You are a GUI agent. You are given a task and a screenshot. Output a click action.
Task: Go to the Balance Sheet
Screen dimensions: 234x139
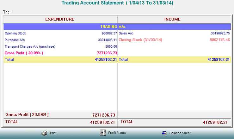pyautogui.click(x=180, y=133)
